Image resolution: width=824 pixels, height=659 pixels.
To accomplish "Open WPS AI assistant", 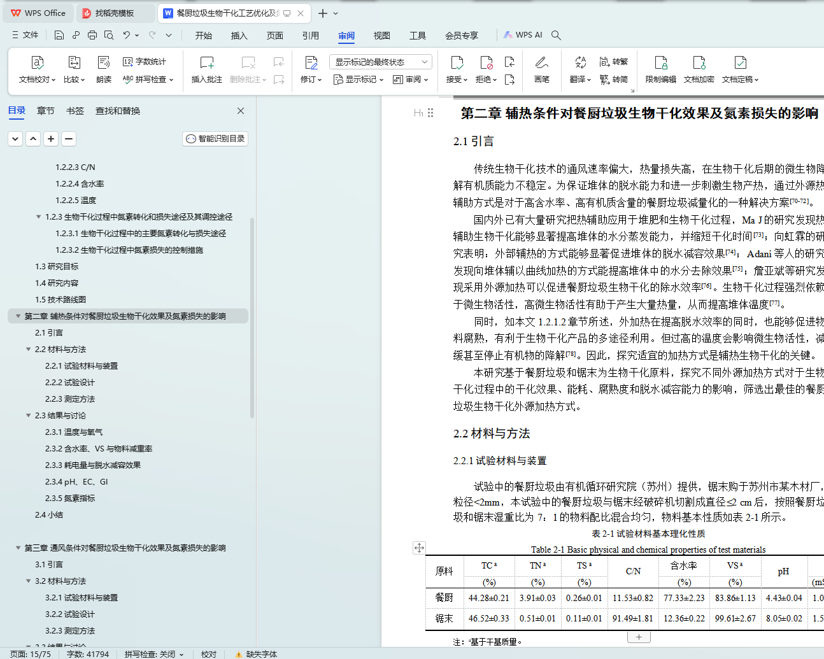I will (x=523, y=35).
